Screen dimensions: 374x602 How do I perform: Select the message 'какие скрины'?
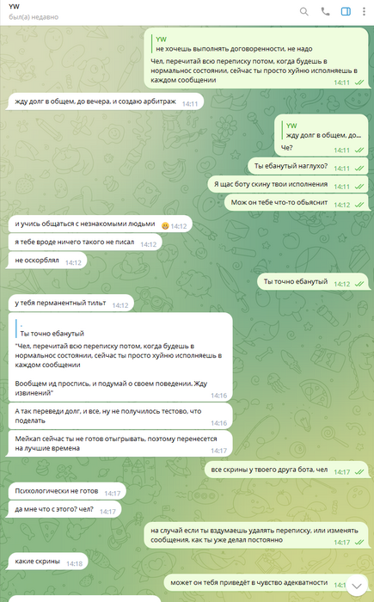47,562
